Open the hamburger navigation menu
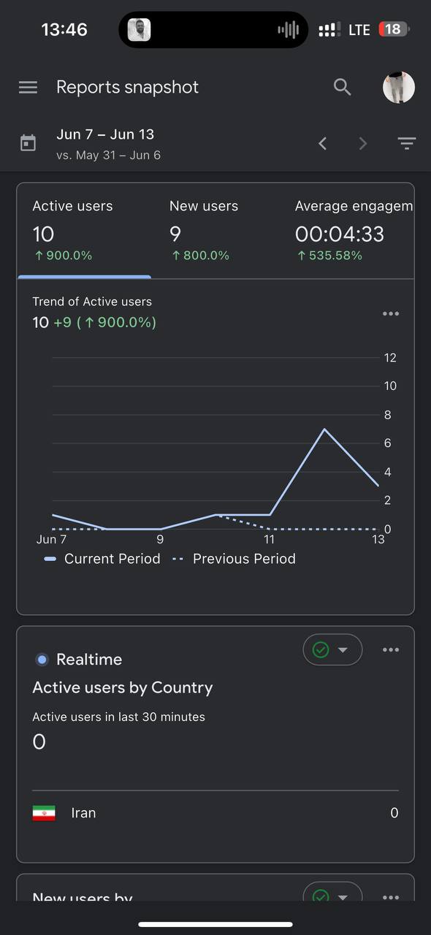Screen dimensions: 431x935 pos(28,87)
